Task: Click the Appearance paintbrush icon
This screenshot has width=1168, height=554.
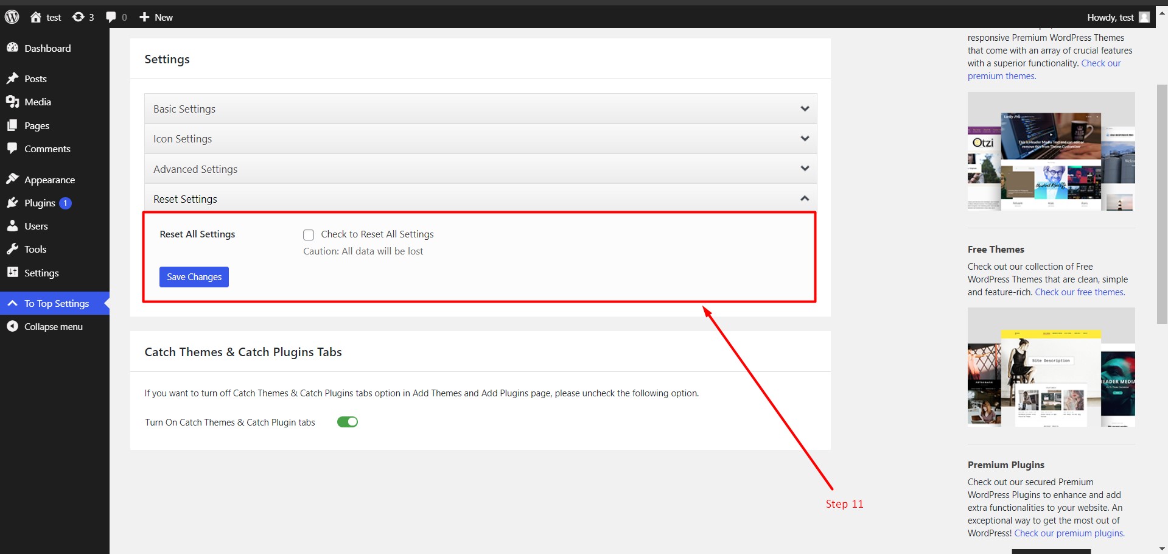Action: point(12,180)
